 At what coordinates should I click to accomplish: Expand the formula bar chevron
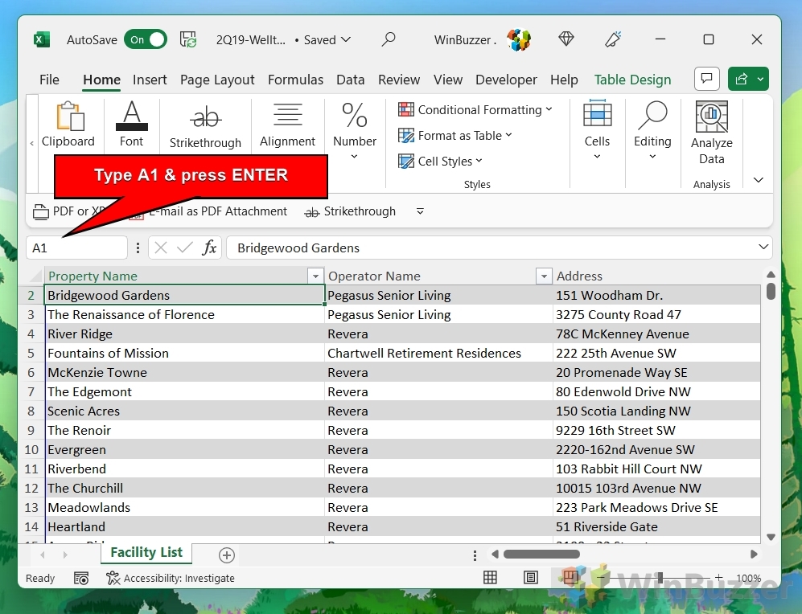tap(763, 248)
